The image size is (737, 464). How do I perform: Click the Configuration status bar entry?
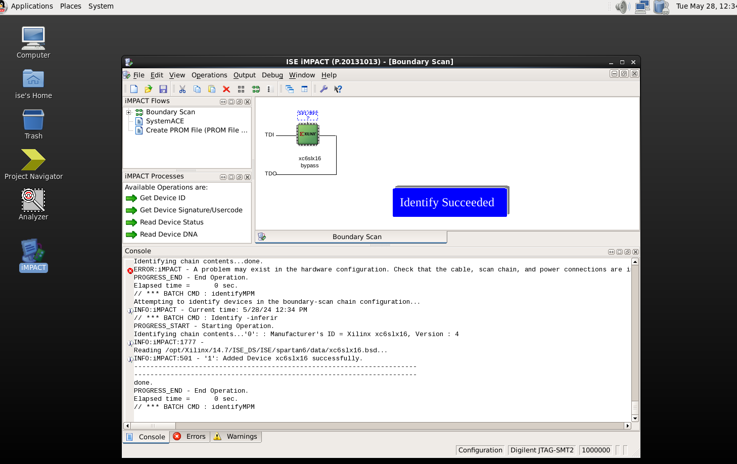click(480, 450)
